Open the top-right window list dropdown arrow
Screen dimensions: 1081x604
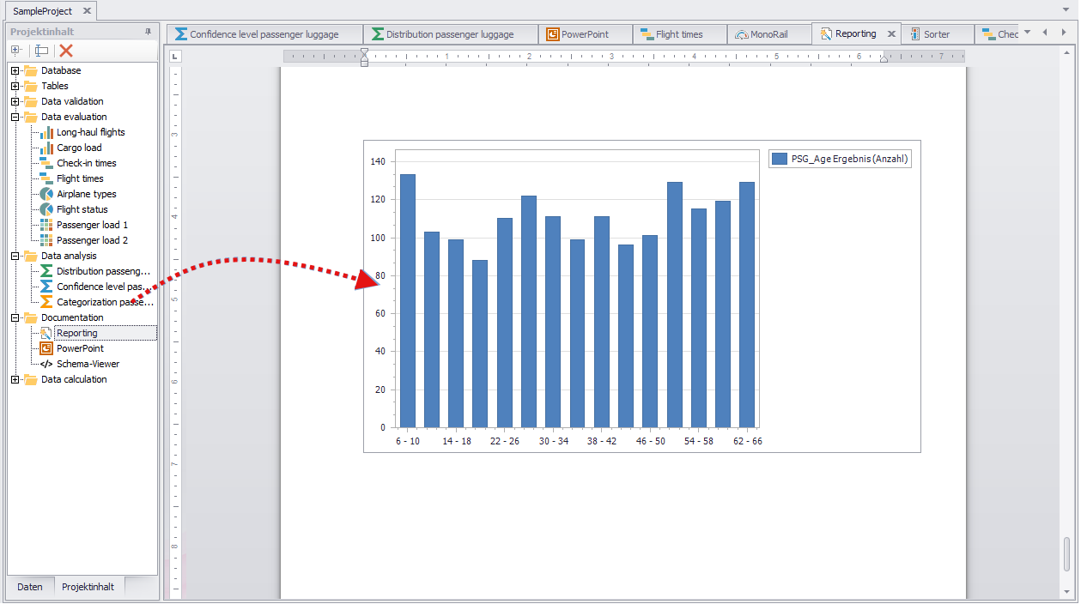point(1066,9)
